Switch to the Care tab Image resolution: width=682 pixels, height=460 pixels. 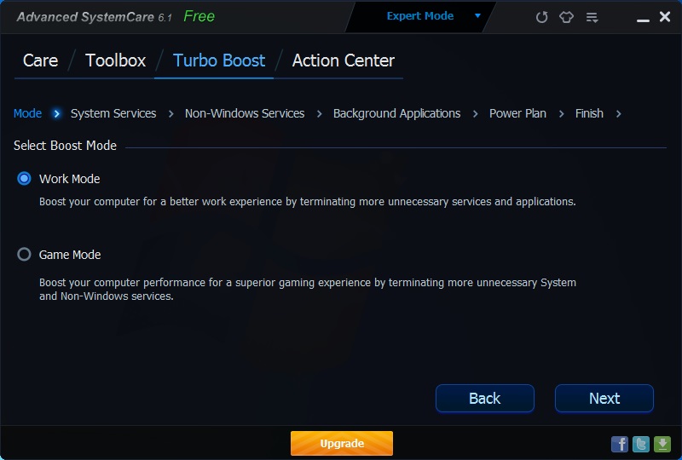pyautogui.click(x=40, y=60)
